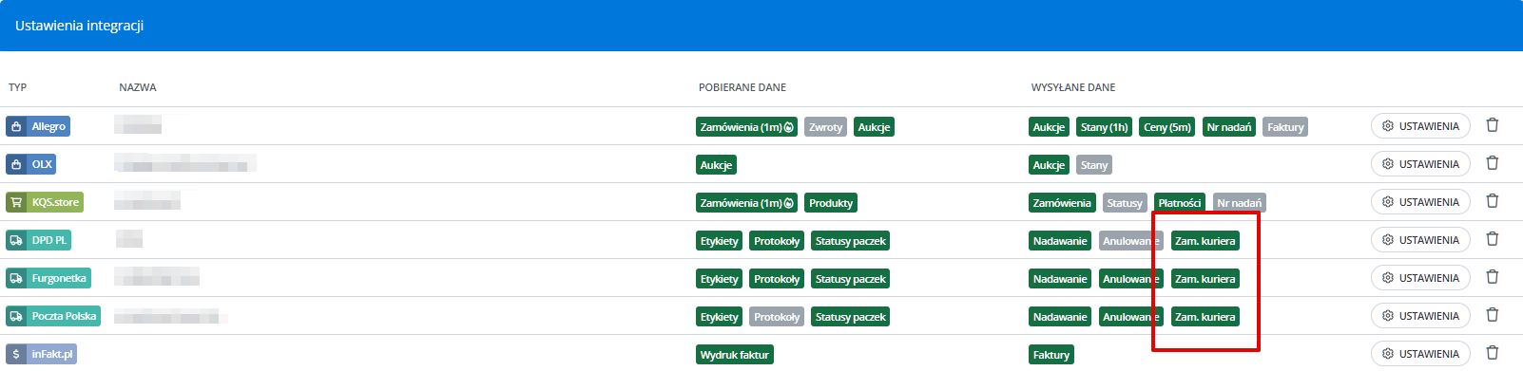The image size is (1523, 371).
Task: Toggle Zamówienia (1m) tag in Allegro row
Action: tap(746, 127)
